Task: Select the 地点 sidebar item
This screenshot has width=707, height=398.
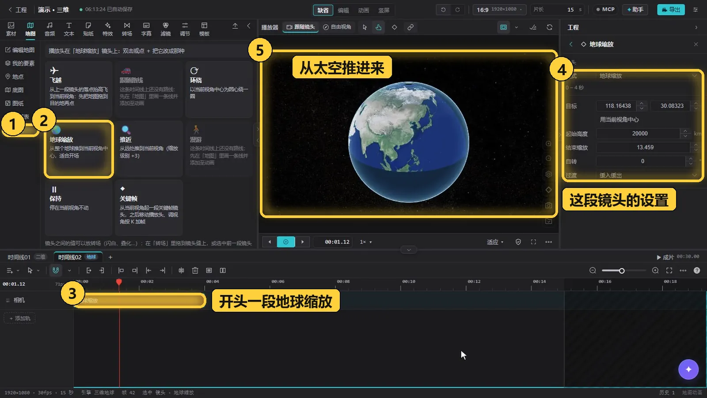Action: coord(15,77)
